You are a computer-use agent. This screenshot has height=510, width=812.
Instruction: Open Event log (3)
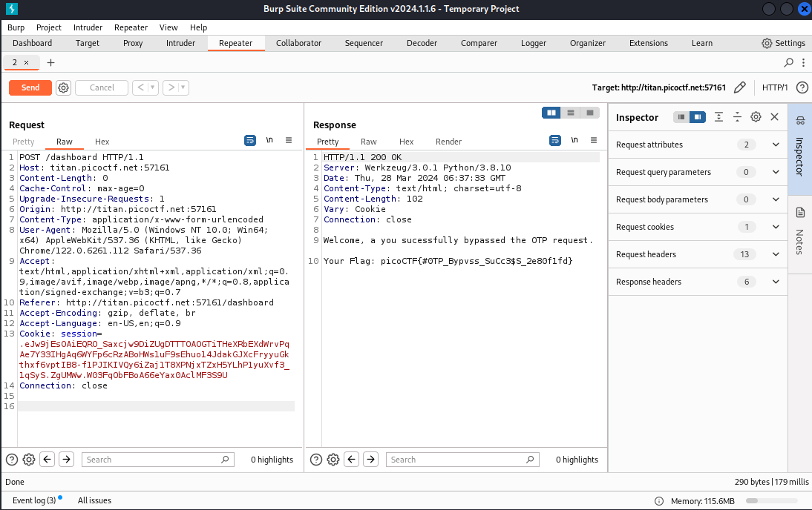pos(34,500)
